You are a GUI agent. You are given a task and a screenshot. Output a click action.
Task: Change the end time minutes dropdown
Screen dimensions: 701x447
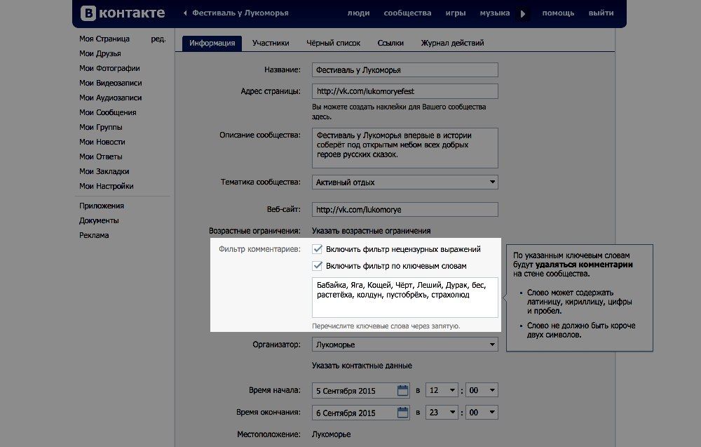pyautogui.click(x=482, y=412)
